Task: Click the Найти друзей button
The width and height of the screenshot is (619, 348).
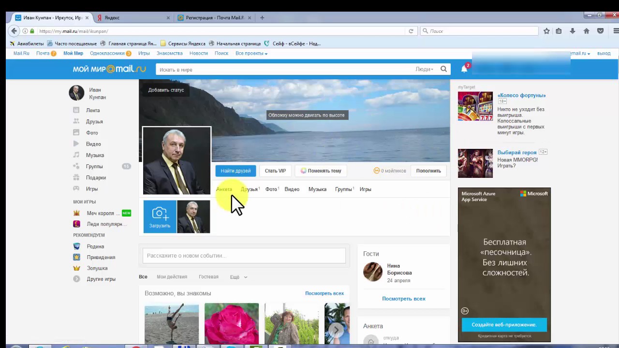Action: point(236,171)
